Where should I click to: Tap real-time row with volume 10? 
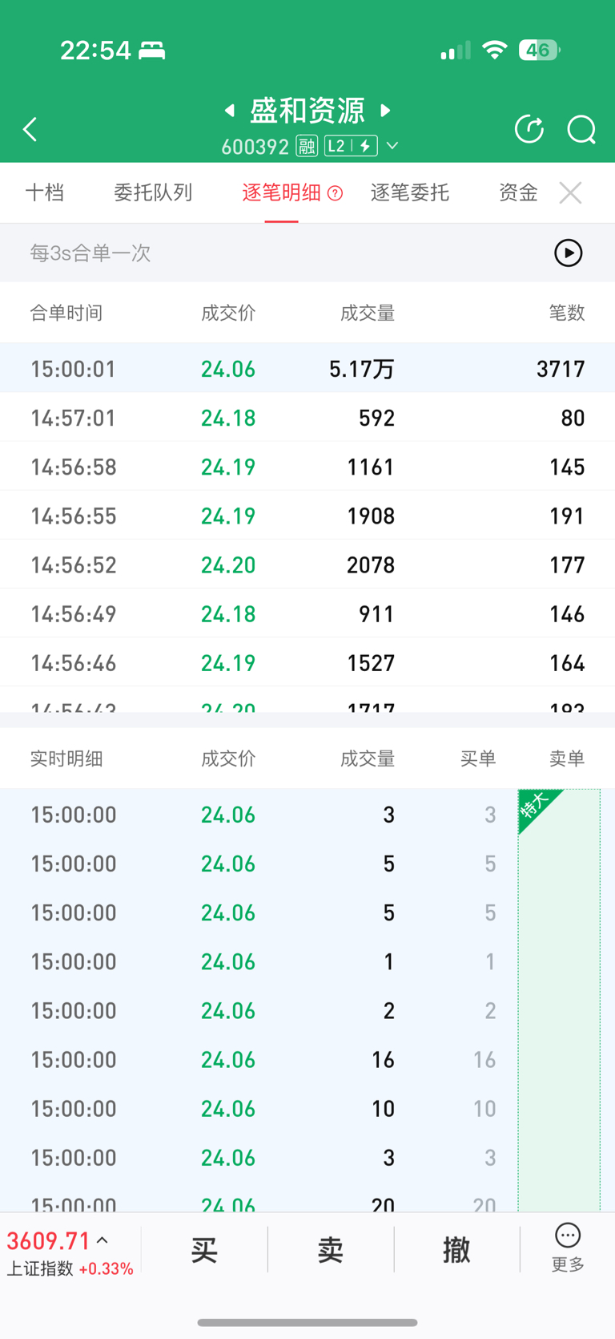(307, 1108)
